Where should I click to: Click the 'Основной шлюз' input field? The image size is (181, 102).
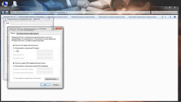click(45, 58)
